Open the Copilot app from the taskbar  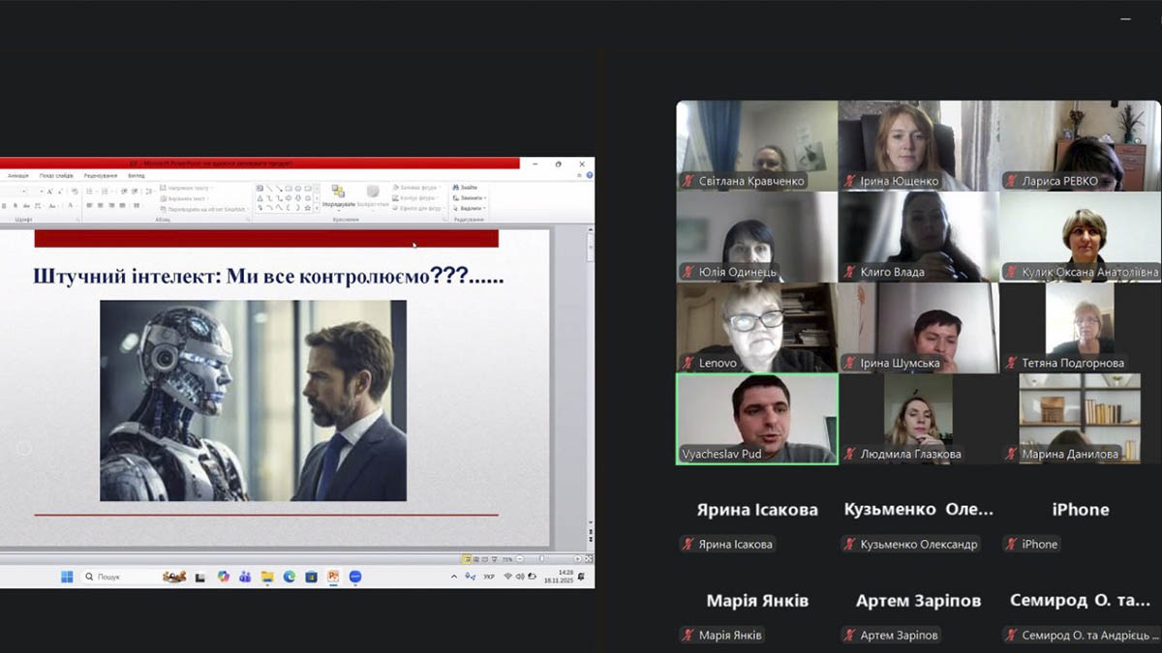tap(224, 577)
